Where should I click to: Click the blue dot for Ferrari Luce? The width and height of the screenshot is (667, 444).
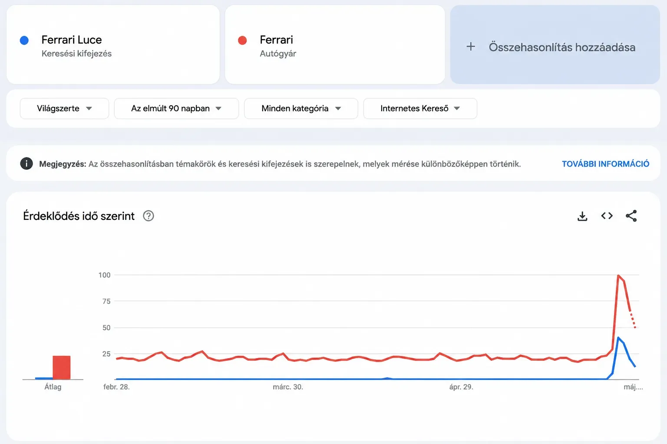[24, 40]
